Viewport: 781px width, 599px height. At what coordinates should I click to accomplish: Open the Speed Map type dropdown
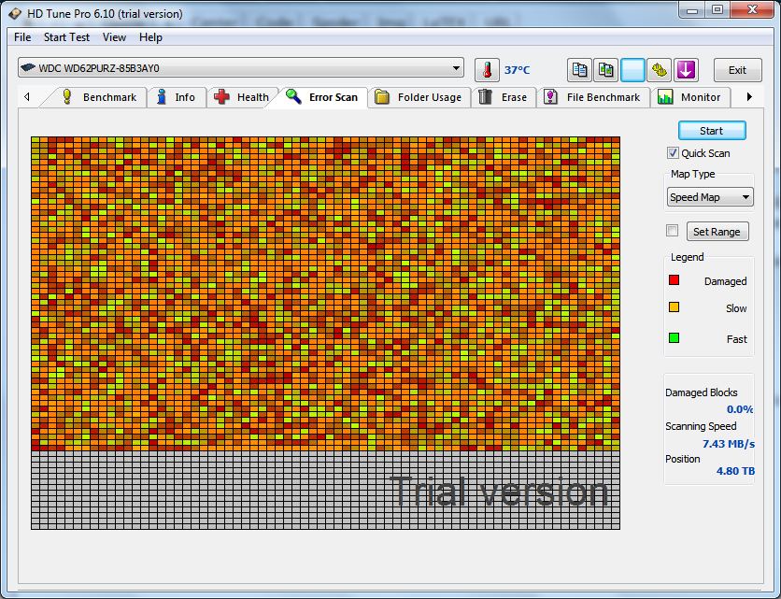coord(710,197)
